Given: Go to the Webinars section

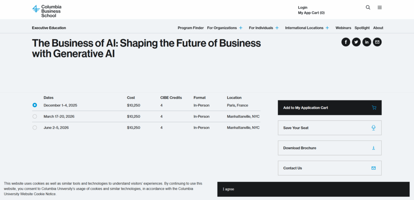Looking at the screenshot, I should (x=343, y=28).
